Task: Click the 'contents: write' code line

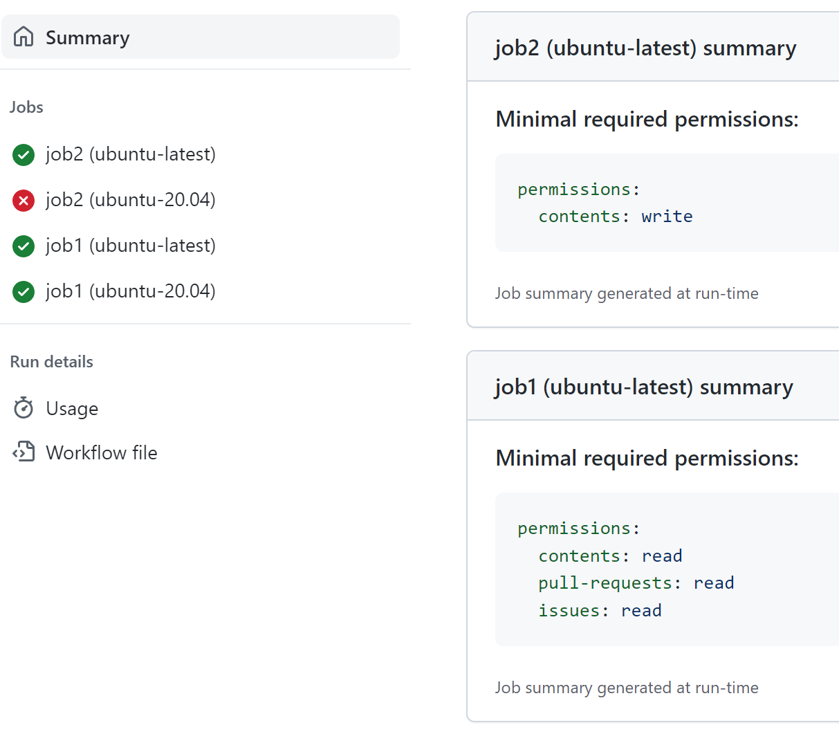Action: (x=615, y=217)
